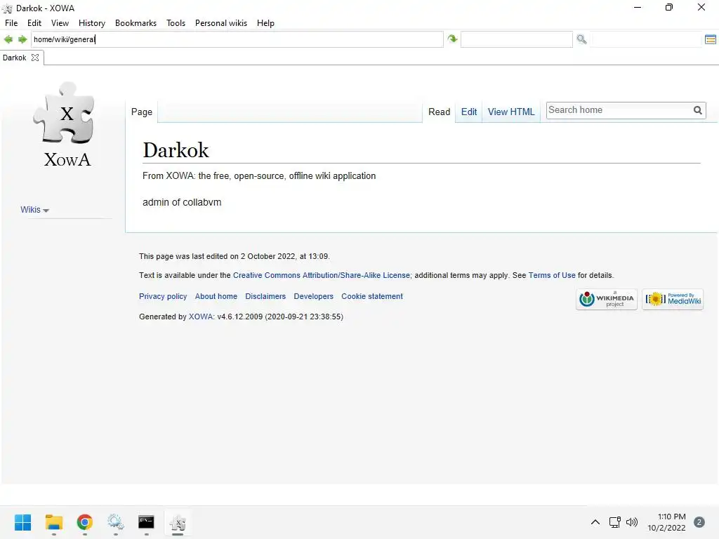719x539 pixels.
Task: Open the Tools menu
Action: 176,23
